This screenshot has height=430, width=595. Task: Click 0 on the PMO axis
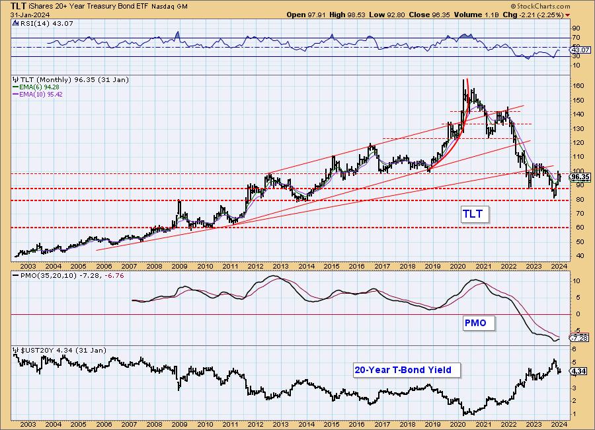coord(578,314)
